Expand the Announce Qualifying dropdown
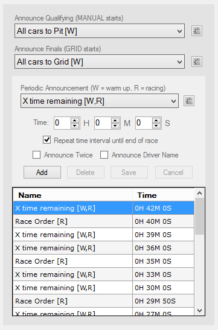The image size is (218, 330). [x=179, y=31]
